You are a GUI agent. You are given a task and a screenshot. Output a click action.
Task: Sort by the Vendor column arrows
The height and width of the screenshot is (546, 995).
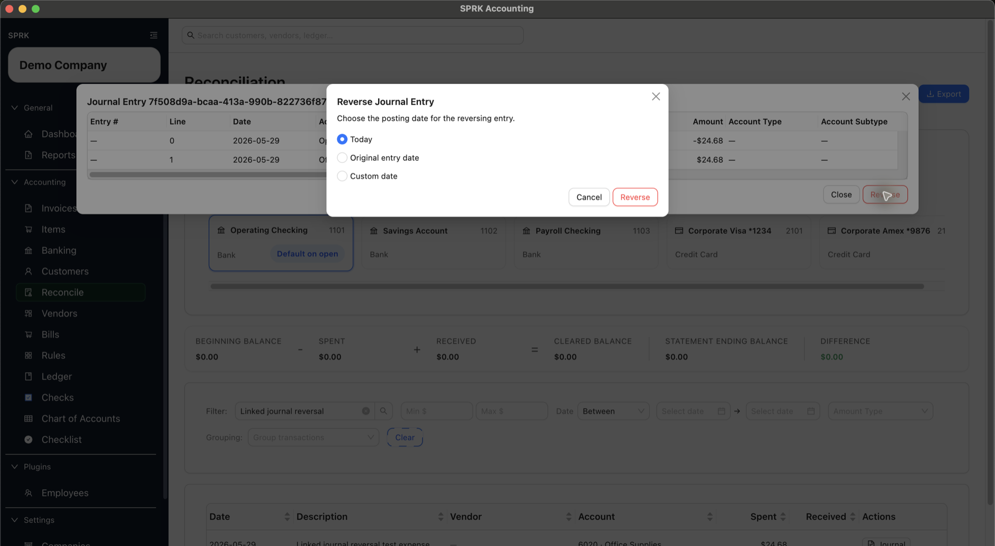click(x=569, y=517)
